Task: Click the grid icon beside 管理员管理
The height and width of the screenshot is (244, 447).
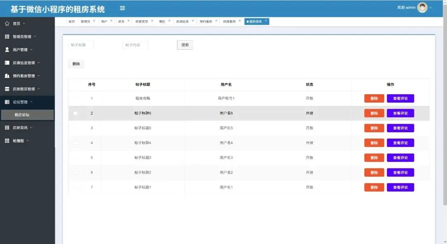Action: click(7, 36)
